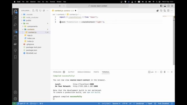Toggle the secondary sidebar layout
The image size is (187, 105).
(169, 6)
